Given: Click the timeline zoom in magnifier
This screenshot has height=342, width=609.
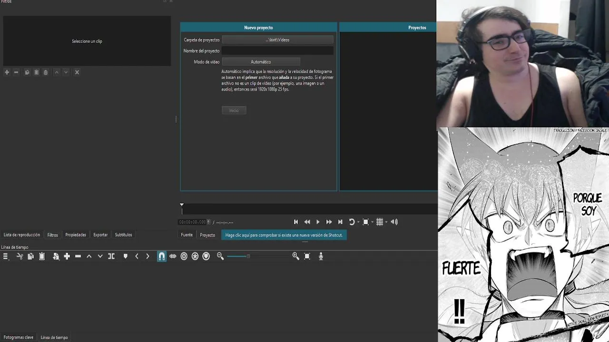Looking at the screenshot, I should (x=295, y=256).
